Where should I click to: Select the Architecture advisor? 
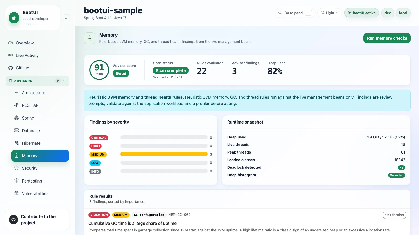click(40, 93)
